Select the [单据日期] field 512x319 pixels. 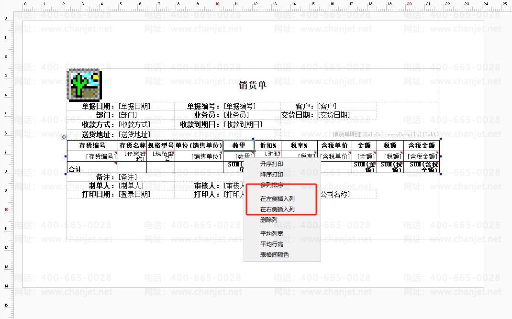(x=134, y=106)
